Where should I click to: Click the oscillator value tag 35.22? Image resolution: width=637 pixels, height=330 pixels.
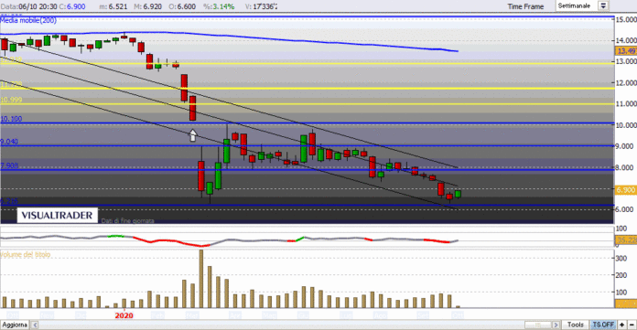pyautogui.click(x=626, y=240)
